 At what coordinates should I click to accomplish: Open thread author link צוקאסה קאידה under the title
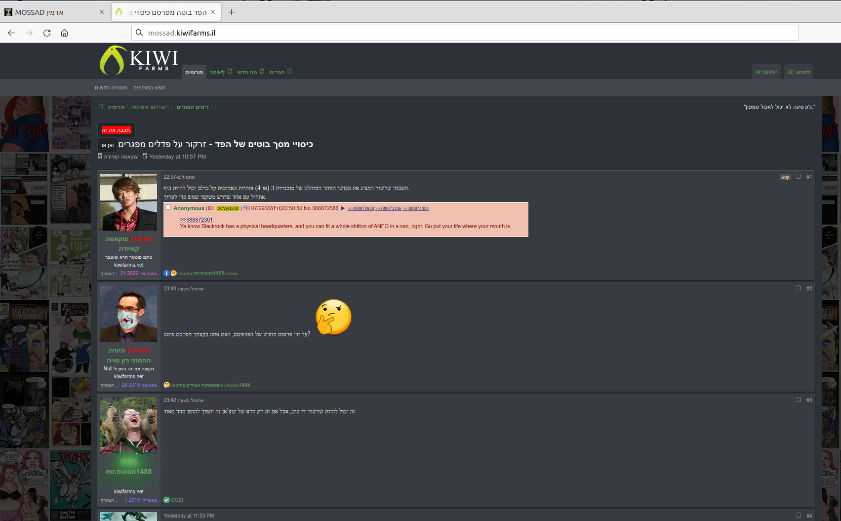tap(120, 157)
